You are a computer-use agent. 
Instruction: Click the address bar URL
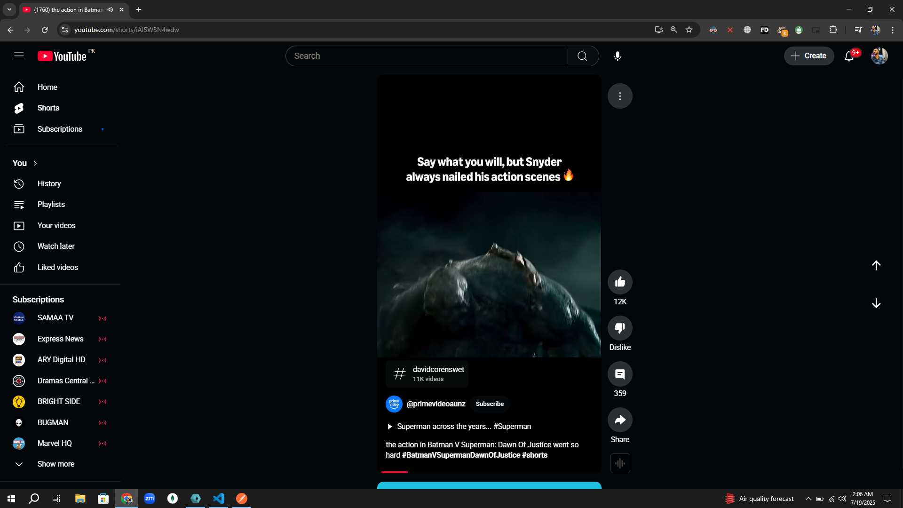(x=127, y=30)
